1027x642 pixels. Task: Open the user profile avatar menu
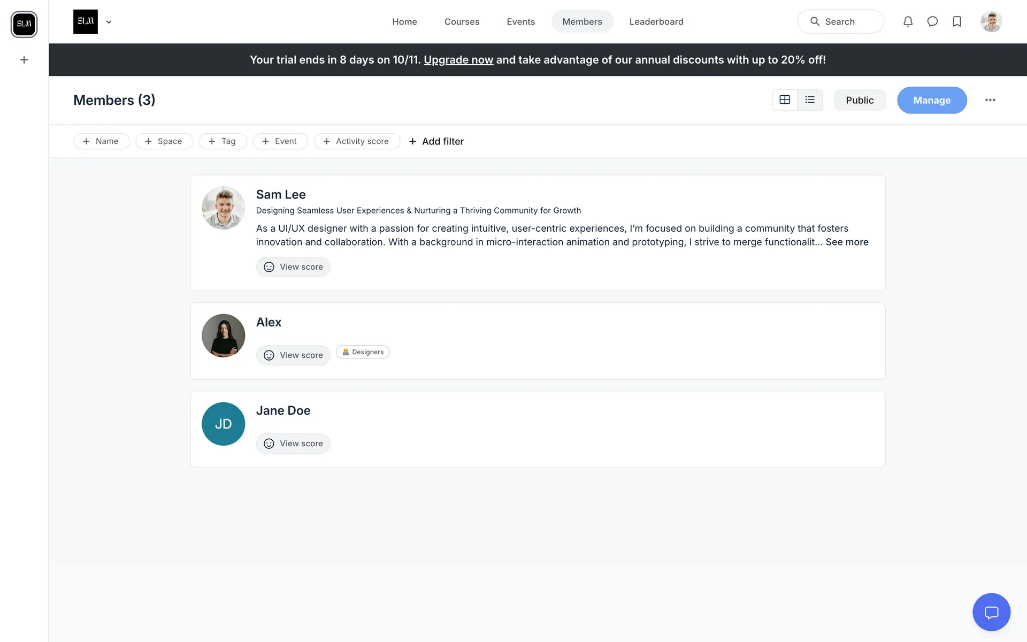tap(991, 22)
